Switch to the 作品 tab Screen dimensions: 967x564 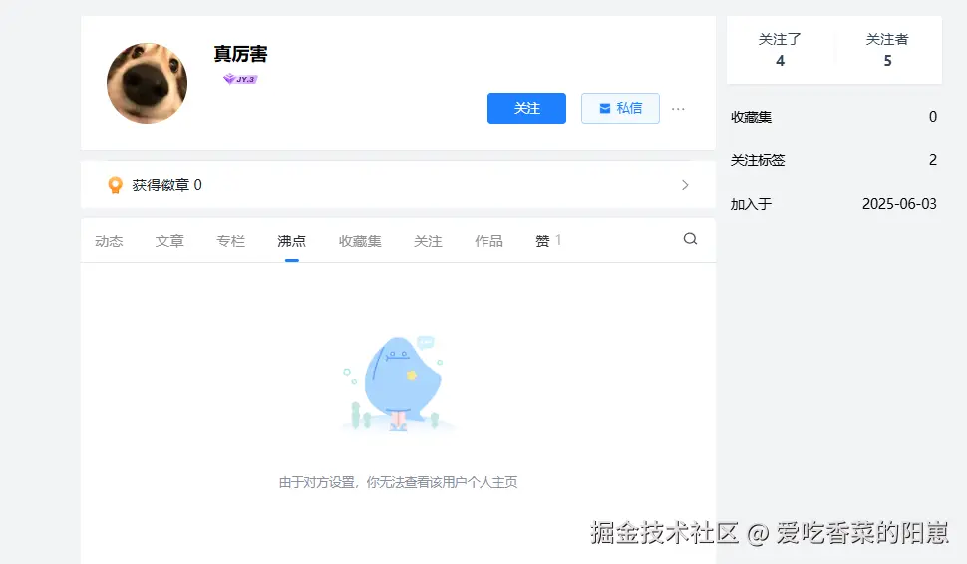click(x=488, y=241)
